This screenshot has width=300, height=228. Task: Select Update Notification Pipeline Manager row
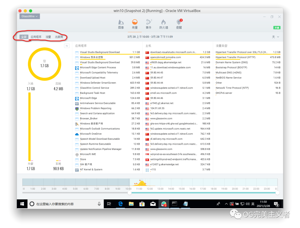pyautogui.click(x=107, y=149)
